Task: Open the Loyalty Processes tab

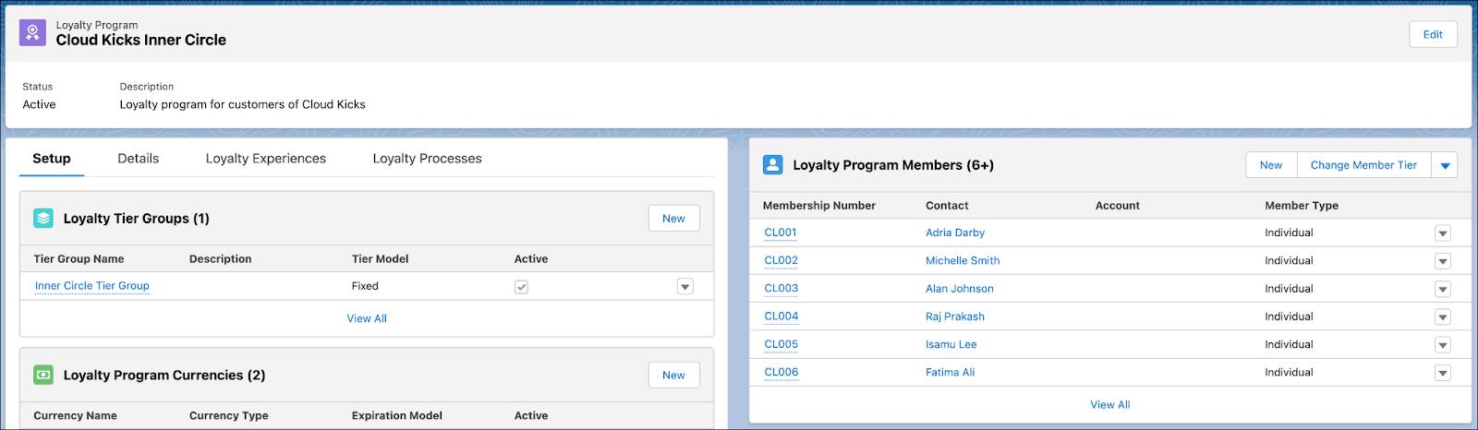Action: click(428, 159)
